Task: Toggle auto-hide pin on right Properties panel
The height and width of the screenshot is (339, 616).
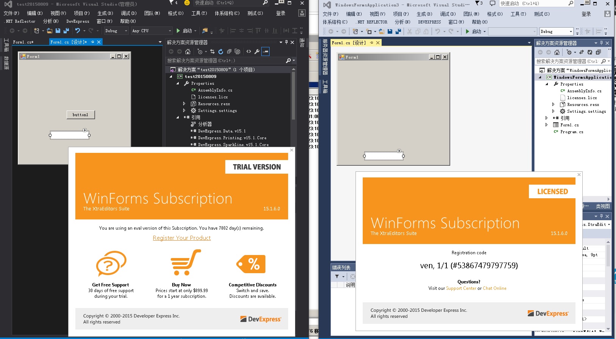Action: tap(601, 216)
